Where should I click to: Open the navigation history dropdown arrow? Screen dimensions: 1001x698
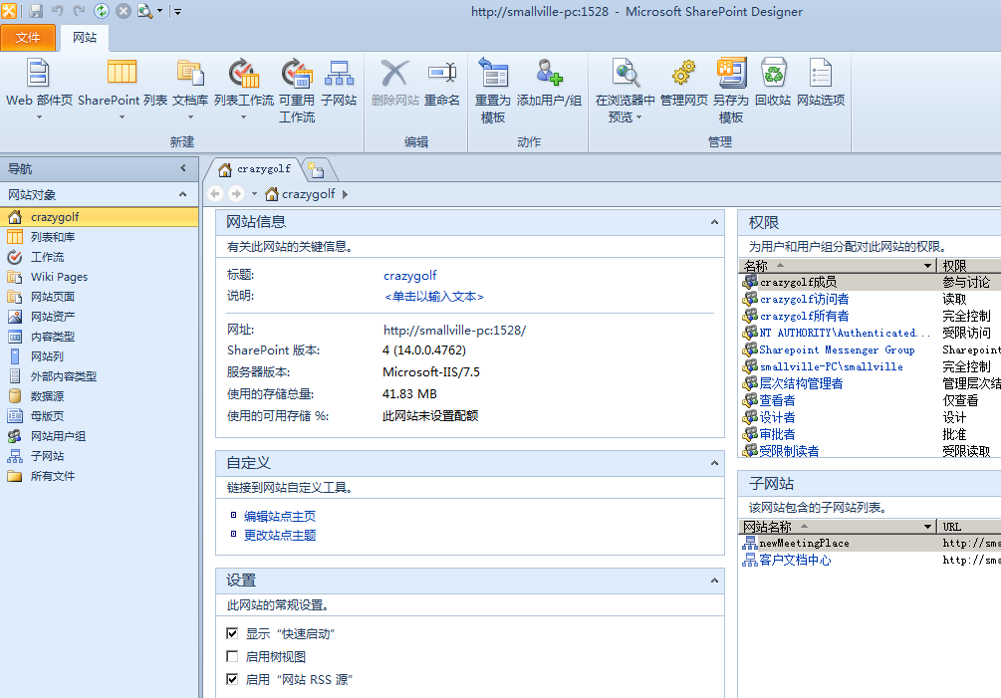(254, 193)
